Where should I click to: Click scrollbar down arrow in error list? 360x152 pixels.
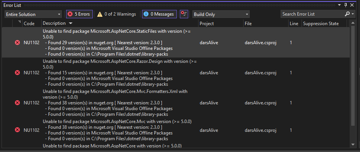coord(353,144)
